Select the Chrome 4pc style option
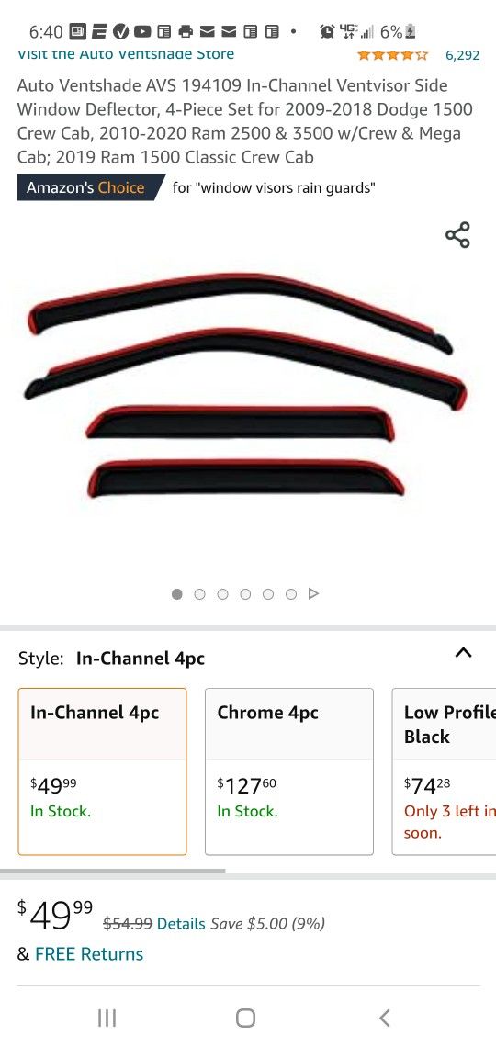Viewport: 496px width, 1047px height. pyautogui.click(x=289, y=771)
